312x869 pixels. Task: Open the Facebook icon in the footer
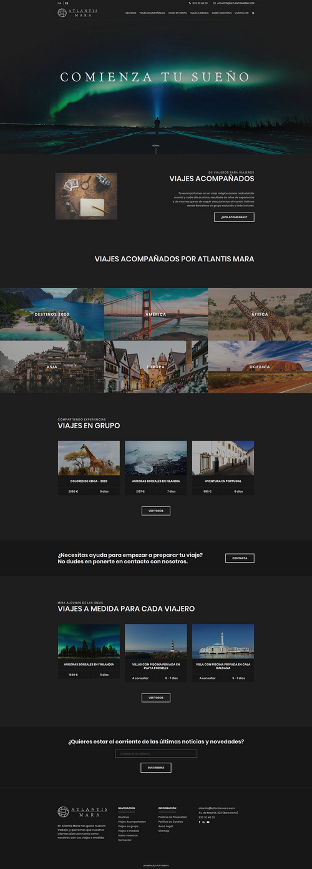[x=200, y=822]
